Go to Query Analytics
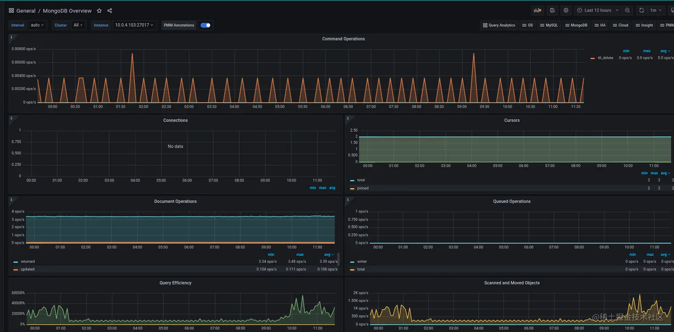This screenshot has height=332, width=674. (x=499, y=25)
